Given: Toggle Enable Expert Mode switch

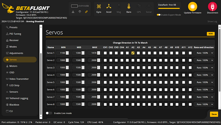Looking at the screenshot, I should (x=158, y=15).
